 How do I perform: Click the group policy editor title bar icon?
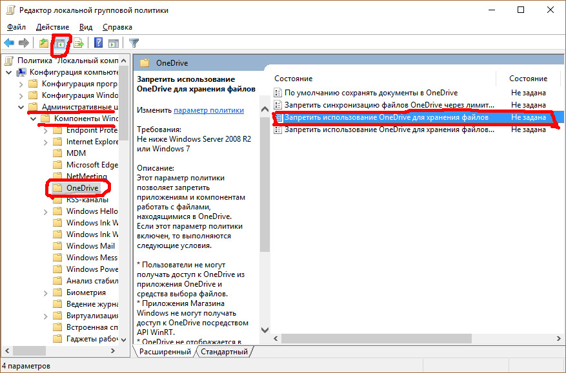pos(10,10)
